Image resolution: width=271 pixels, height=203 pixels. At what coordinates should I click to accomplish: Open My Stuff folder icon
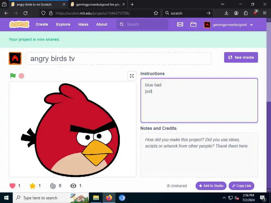click(x=193, y=25)
